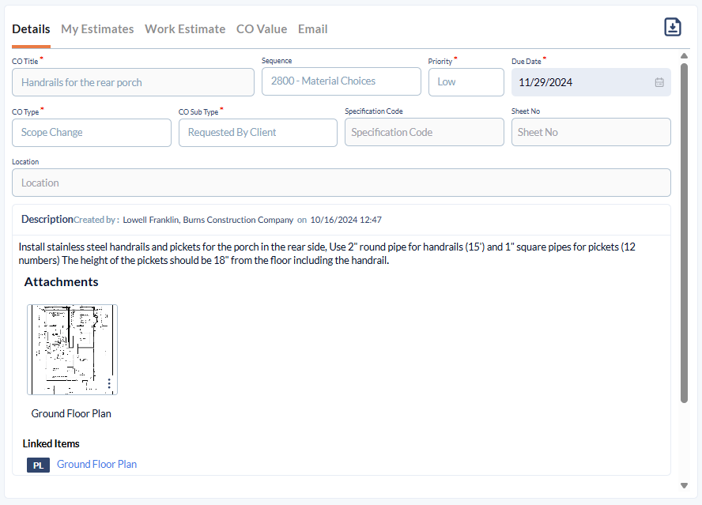
Task: Open the My Estimates tab
Action: (x=97, y=29)
